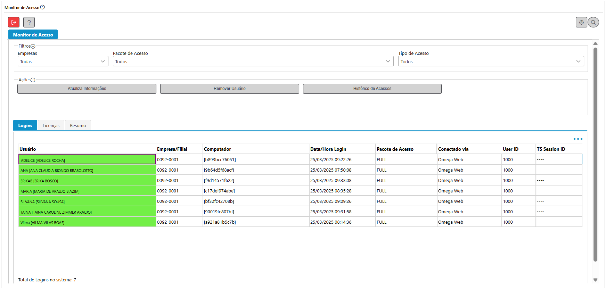This screenshot has height=289, width=606.
Task: Open help with the question mark icon
Action: point(29,22)
